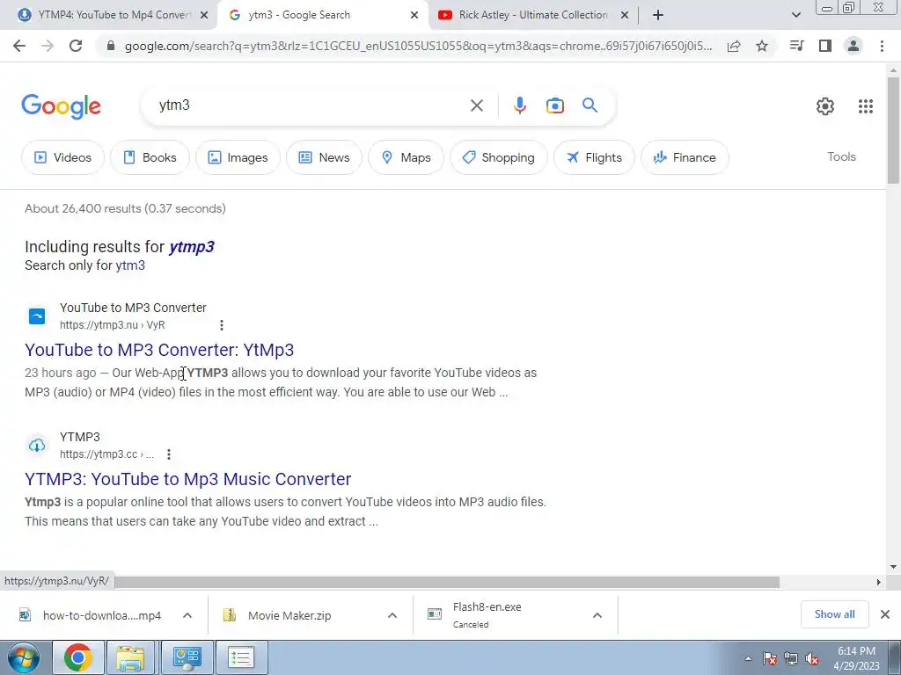Open YouTube to MP3 Converter: YtMp3 result
This screenshot has width=901, height=675.
tap(159, 350)
